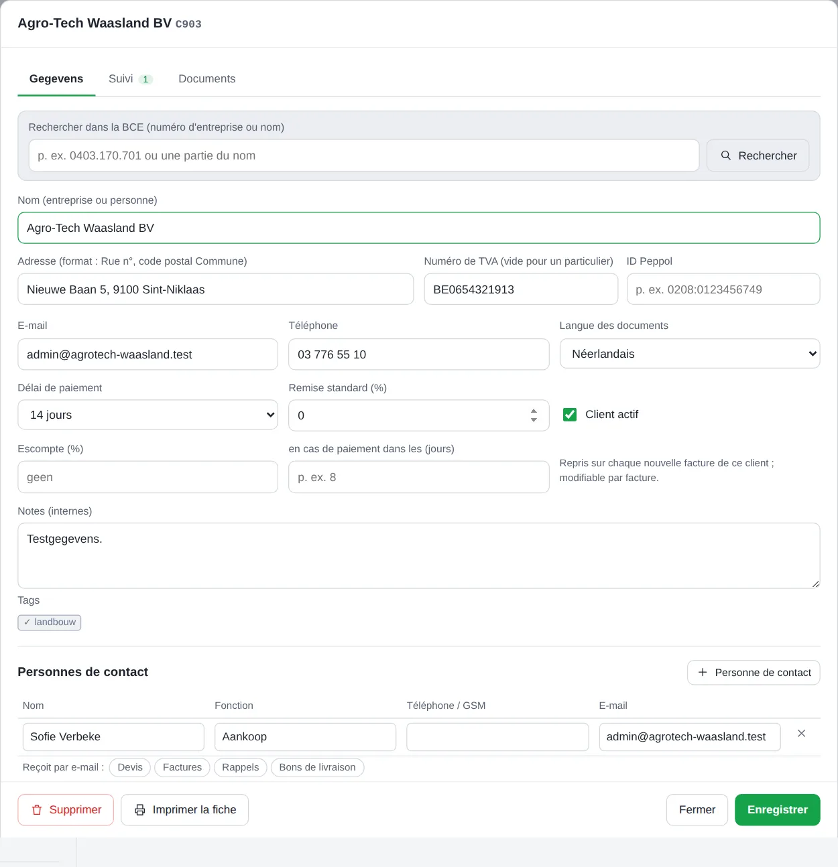Screen dimensions: 838x867
Task: Click the plus icon for Personne de contact
Action: (x=703, y=672)
